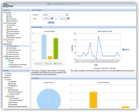Image resolution: width=139 pixels, height=112 pixels.
Task: Collapse the Organizational Model tree node
Action: [x=6, y=58]
